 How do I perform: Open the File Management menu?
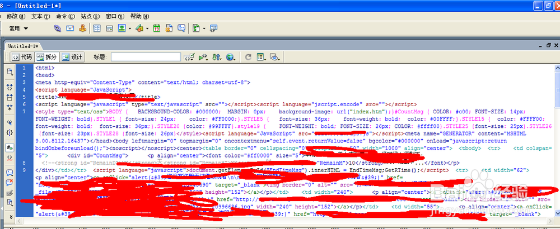(217, 57)
